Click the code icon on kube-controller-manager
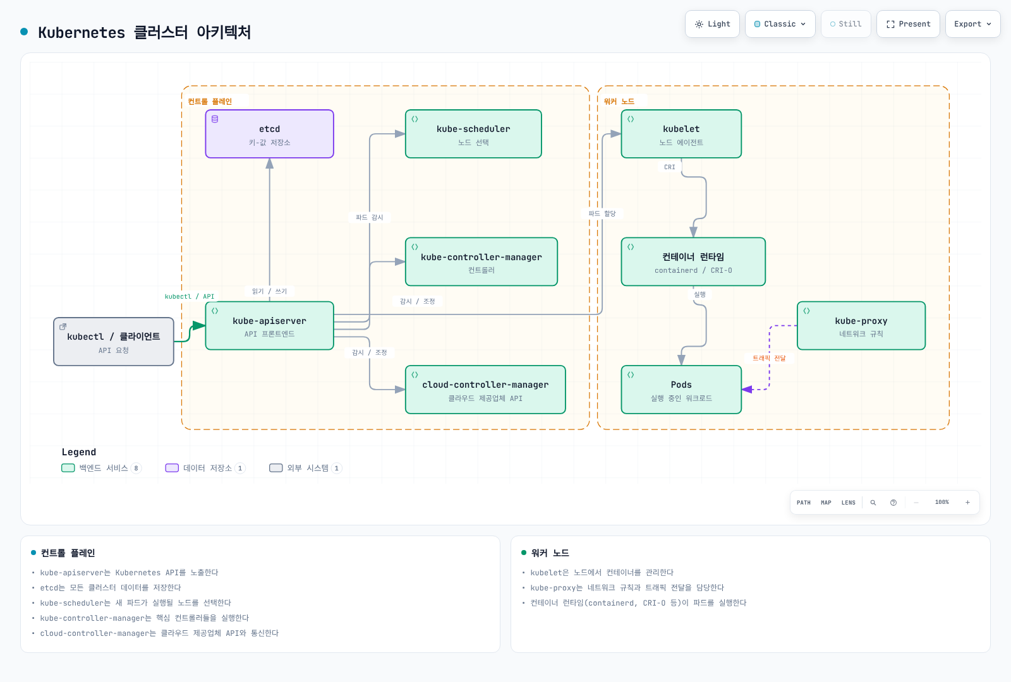The width and height of the screenshot is (1011, 682). point(415,247)
